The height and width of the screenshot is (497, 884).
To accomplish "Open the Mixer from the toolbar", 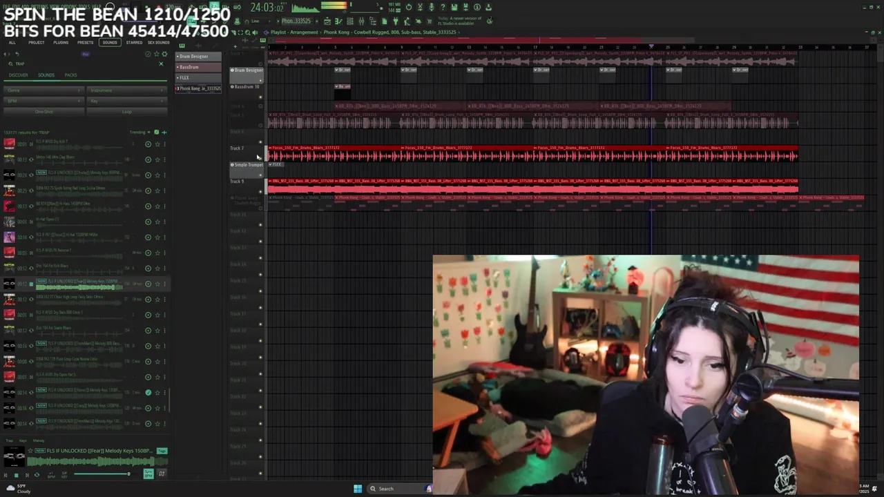I will tap(361, 21).
